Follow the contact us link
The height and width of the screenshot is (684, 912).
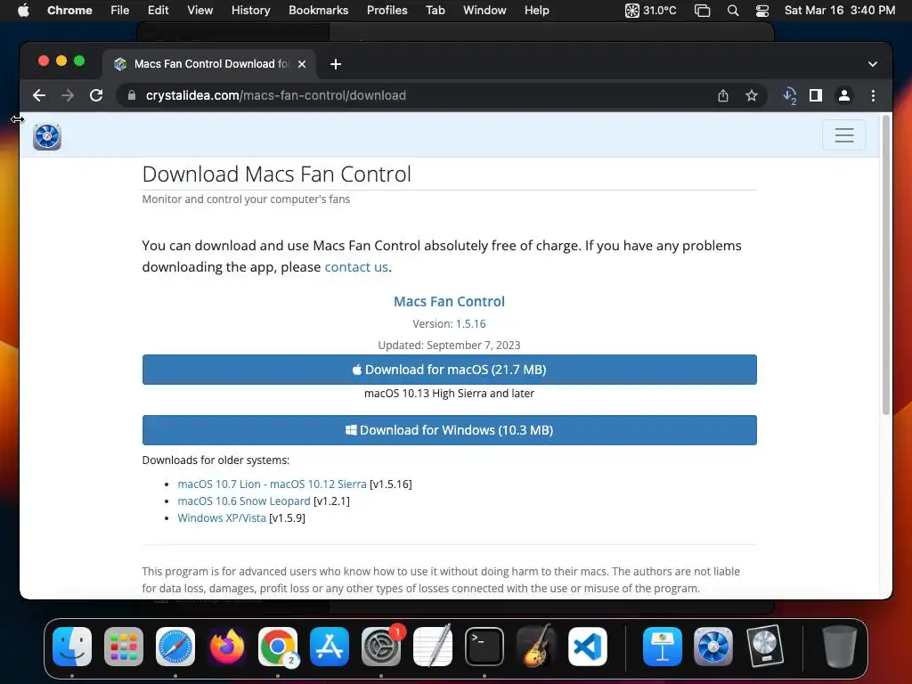click(356, 267)
